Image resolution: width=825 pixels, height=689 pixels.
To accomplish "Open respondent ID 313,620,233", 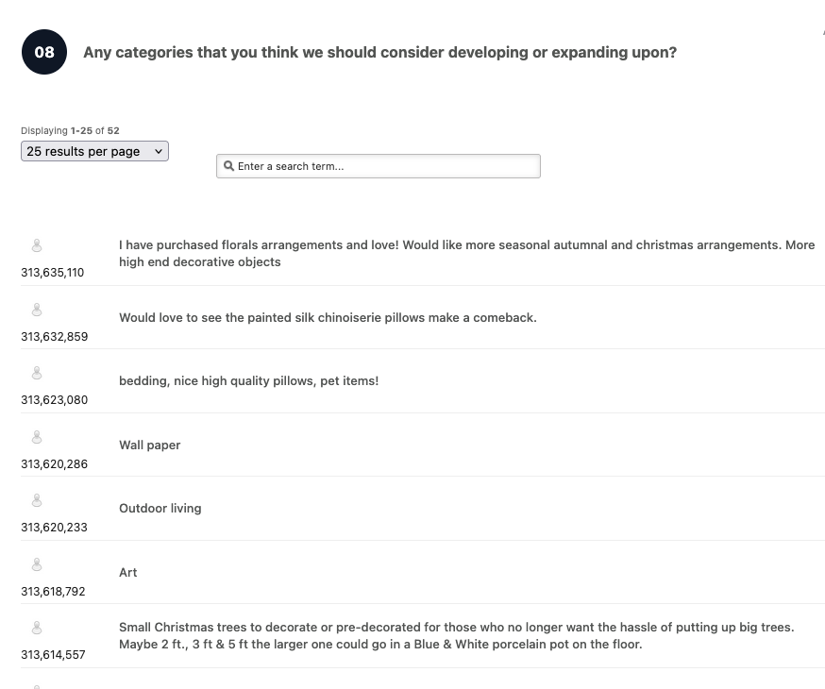I will 54,528.
